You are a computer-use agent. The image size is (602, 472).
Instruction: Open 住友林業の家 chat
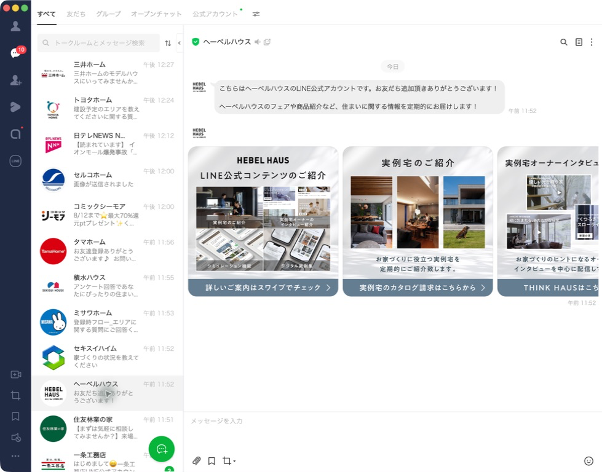click(x=107, y=428)
